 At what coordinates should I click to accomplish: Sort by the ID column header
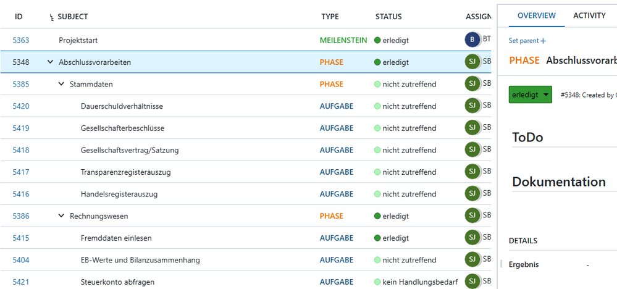point(19,17)
